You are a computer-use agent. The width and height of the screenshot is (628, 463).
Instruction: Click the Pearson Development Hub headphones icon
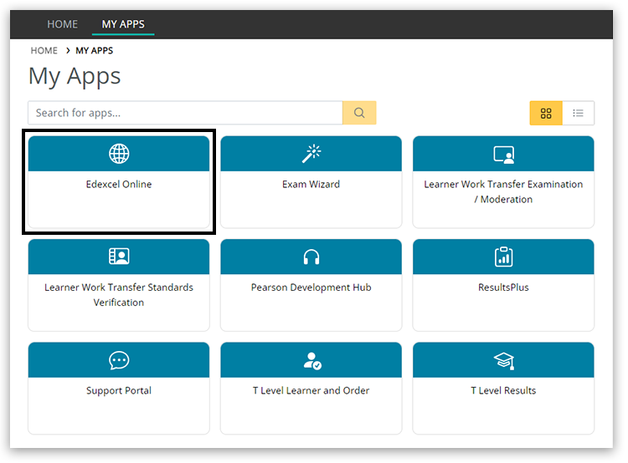(x=311, y=257)
